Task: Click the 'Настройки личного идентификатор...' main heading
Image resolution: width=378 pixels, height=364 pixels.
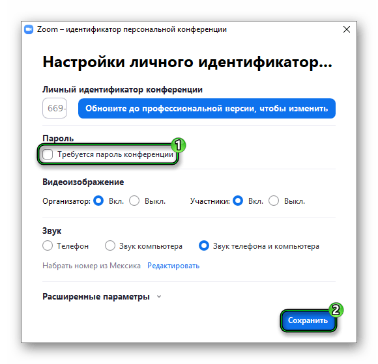Action: pos(187,62)
